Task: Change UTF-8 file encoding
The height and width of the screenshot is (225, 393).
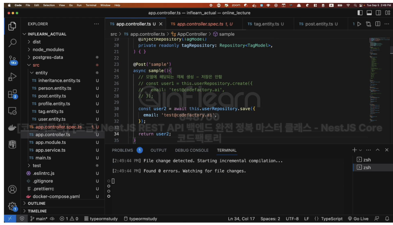Action: click(x=292, y=219)
